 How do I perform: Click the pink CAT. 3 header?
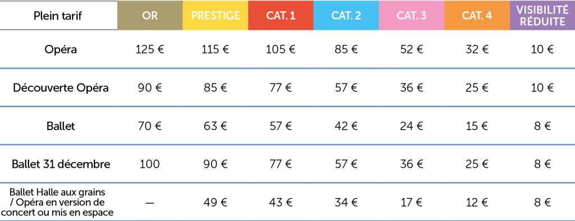[412, 15]
